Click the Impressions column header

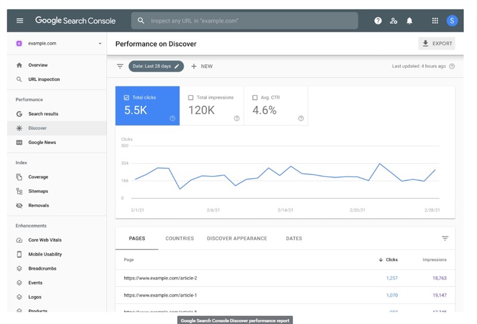pyautogui.click(x=435, y=260)
